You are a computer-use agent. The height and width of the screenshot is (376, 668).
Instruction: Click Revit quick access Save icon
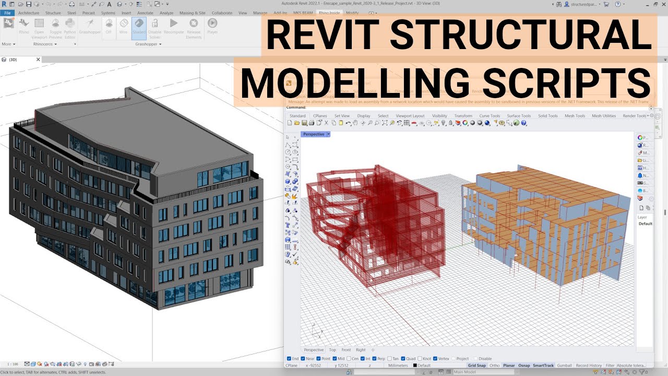coord(28,4)
